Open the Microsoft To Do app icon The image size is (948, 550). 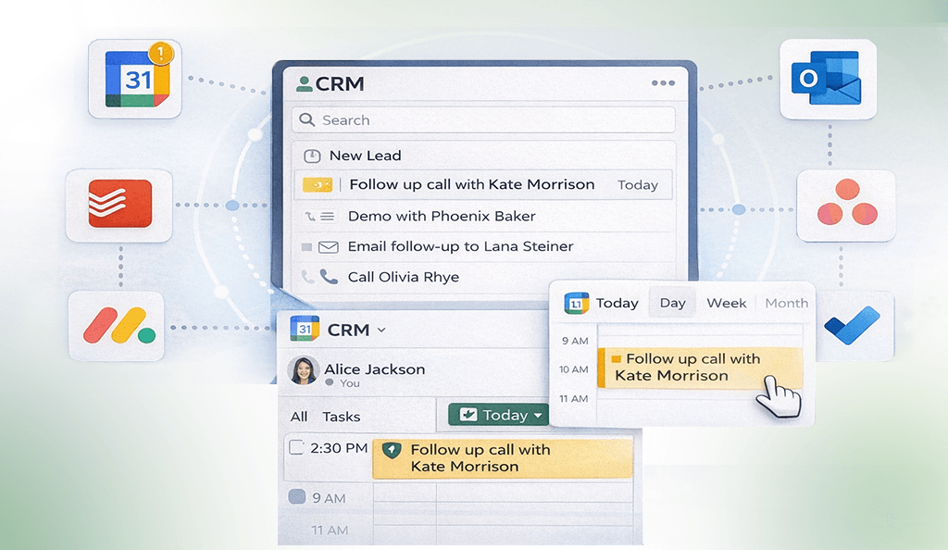(x=854, y=326)
